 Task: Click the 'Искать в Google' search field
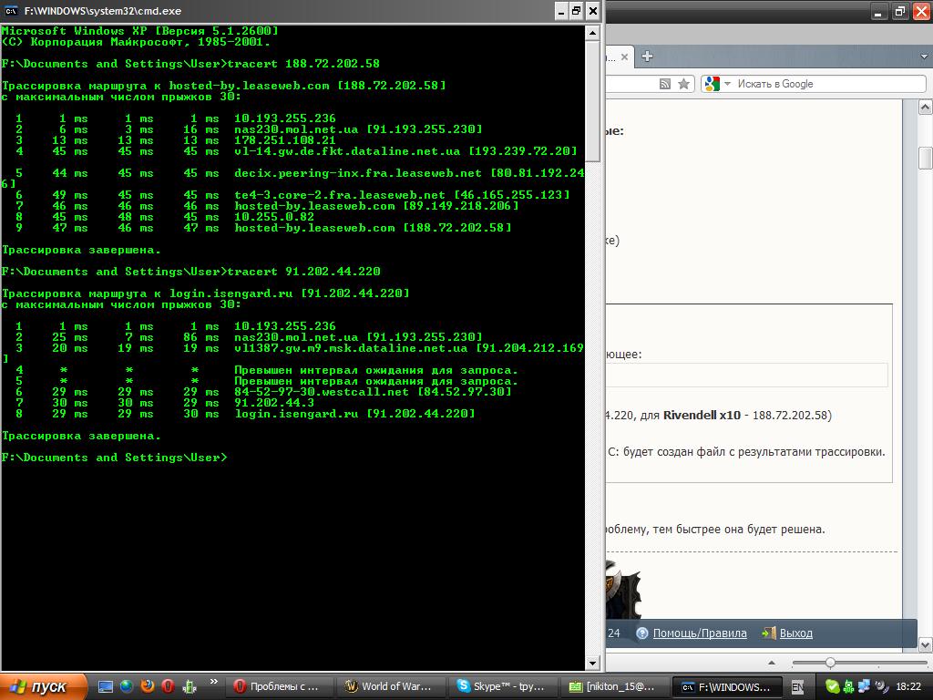click(x=829, y=84)
